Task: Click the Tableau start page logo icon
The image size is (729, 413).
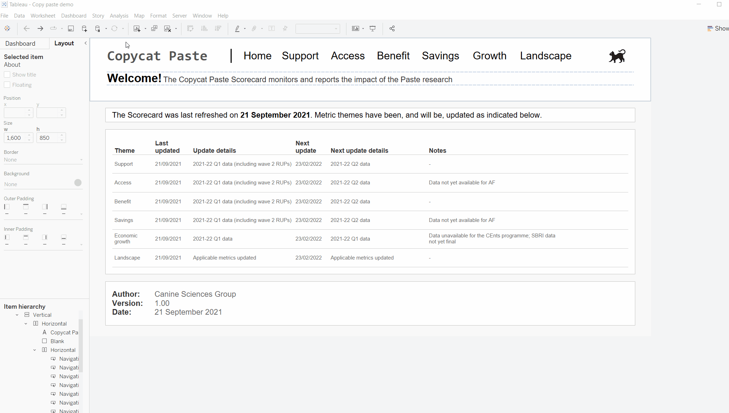Action: click(7, 28)
